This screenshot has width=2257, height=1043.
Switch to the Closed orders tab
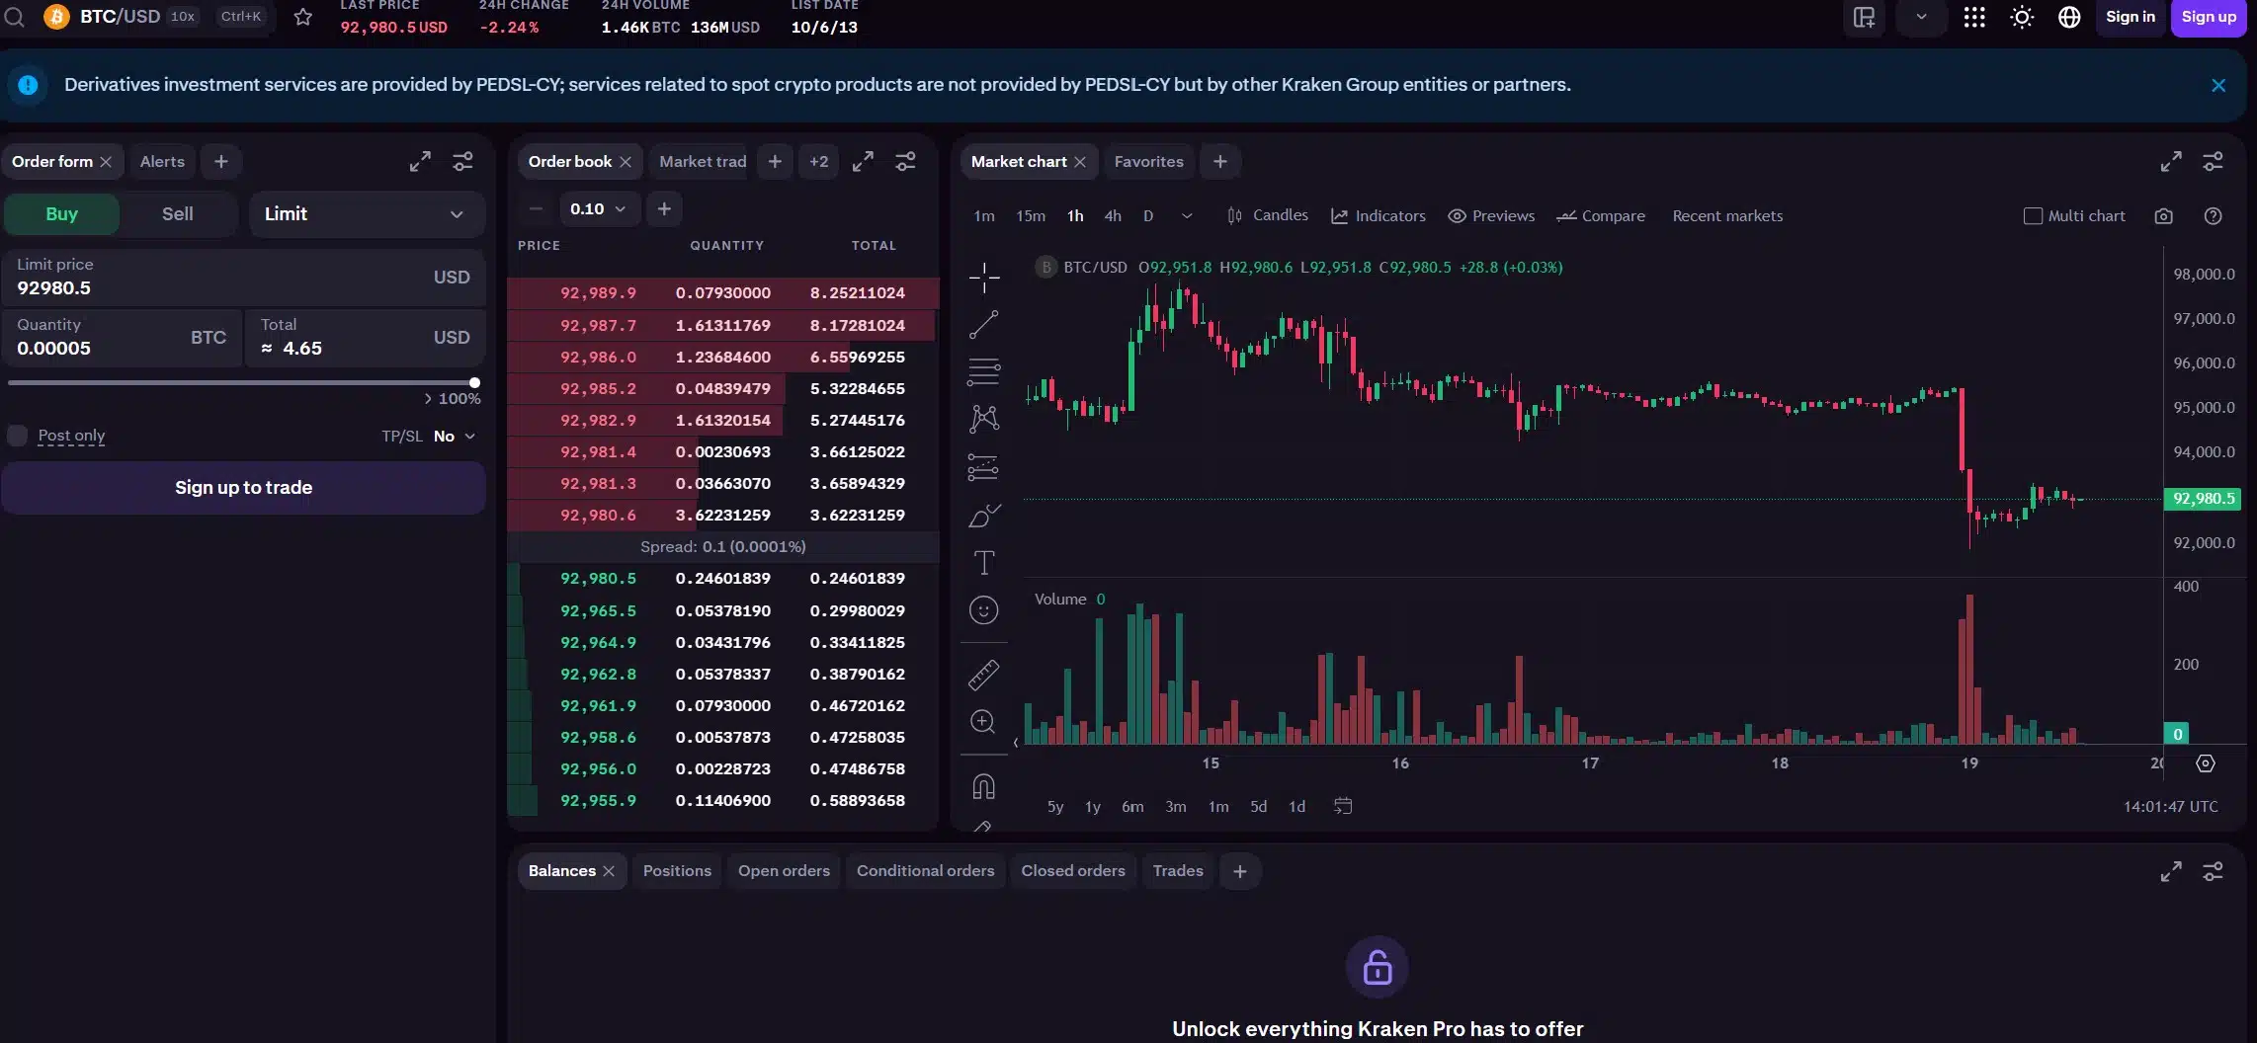(x=1073, y=870)
